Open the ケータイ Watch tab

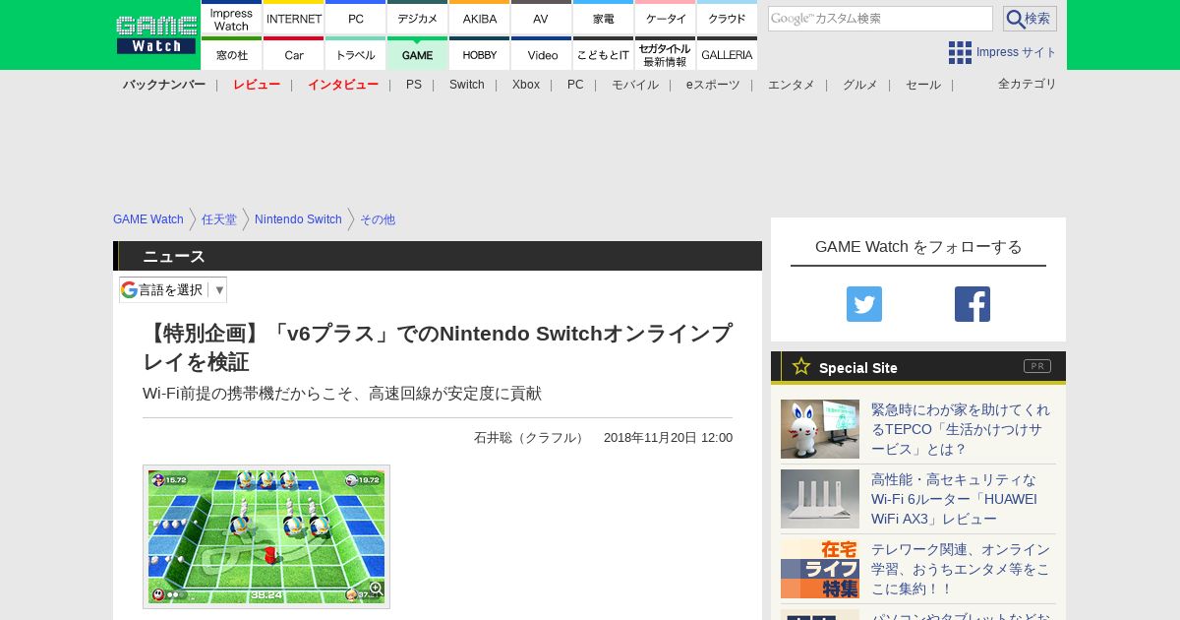click(665, 17)
